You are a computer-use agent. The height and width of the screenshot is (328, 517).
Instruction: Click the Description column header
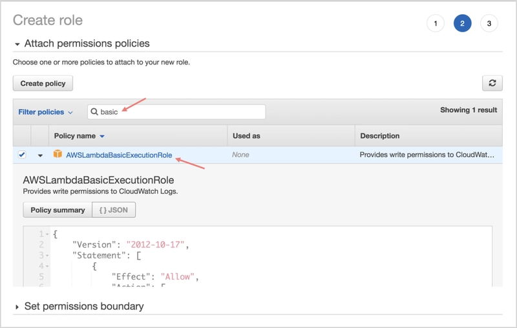click(x=379, y=136)
